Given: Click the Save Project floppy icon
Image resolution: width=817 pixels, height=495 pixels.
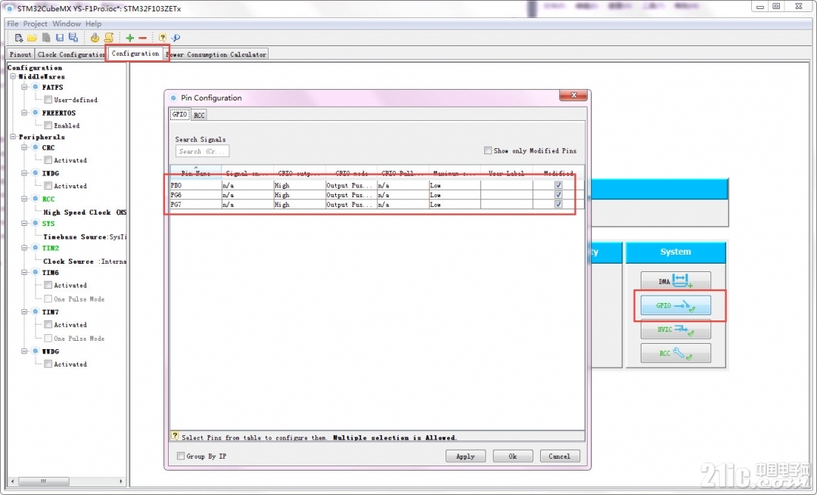Looking at the screenshot, I should (x=60, y=38).
